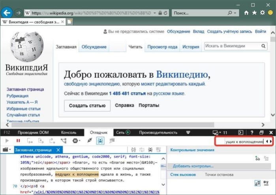
Task: Select the Отладчик tab
Action: [99, 133]
